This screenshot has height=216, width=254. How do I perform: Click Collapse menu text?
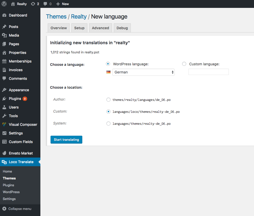[20, 209]
